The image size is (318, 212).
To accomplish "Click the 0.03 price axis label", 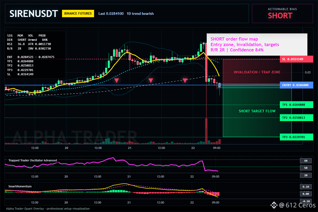I will (307, 72).
